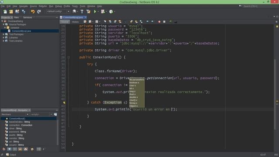
Task: Click the Find Selection editor icon
Action: coord(105,22)
